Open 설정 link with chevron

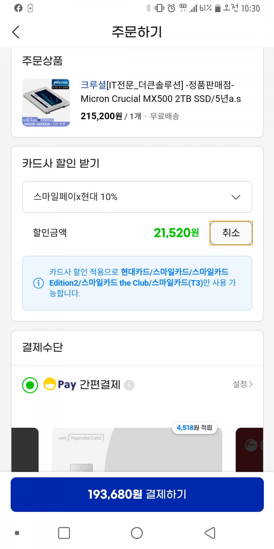click(243, 384)
